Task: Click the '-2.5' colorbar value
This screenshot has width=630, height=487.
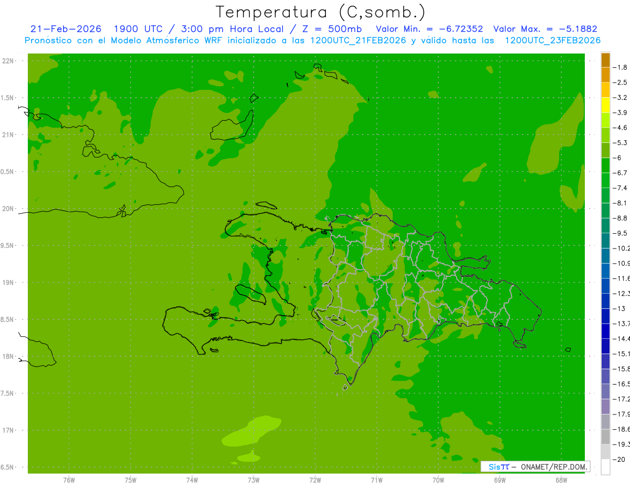Action: 620,82
